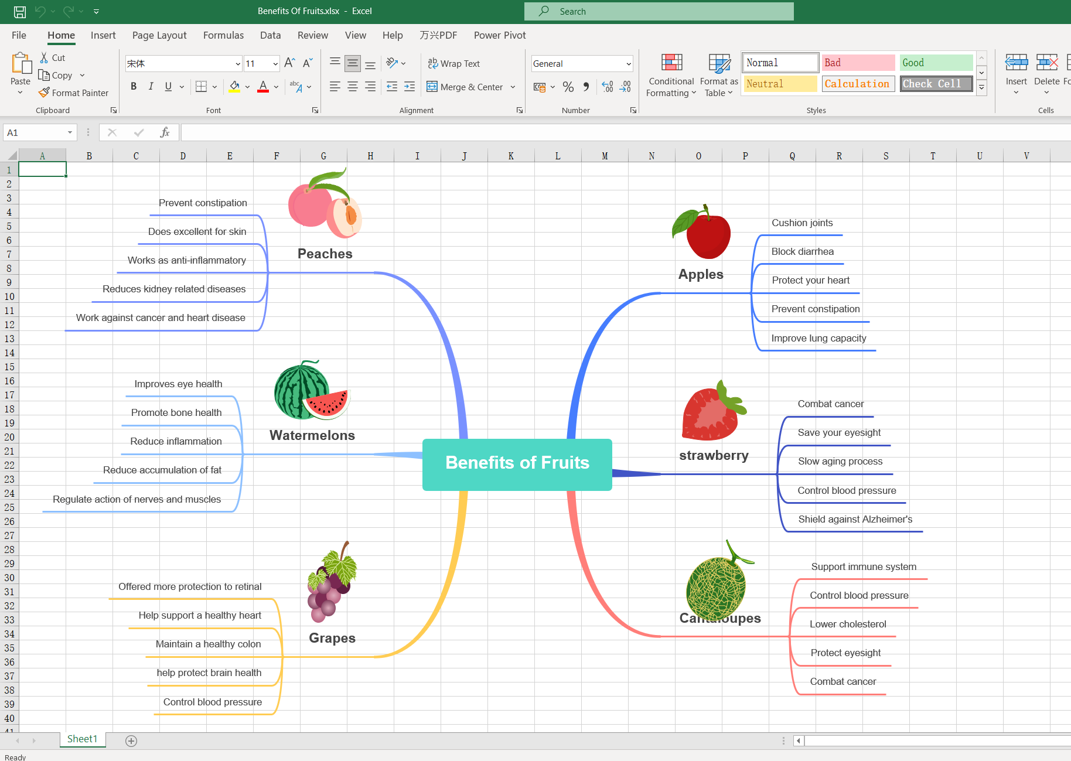Add a new sheet with plus icon
The image size is (1071, 761).
[x=131, y=741]
